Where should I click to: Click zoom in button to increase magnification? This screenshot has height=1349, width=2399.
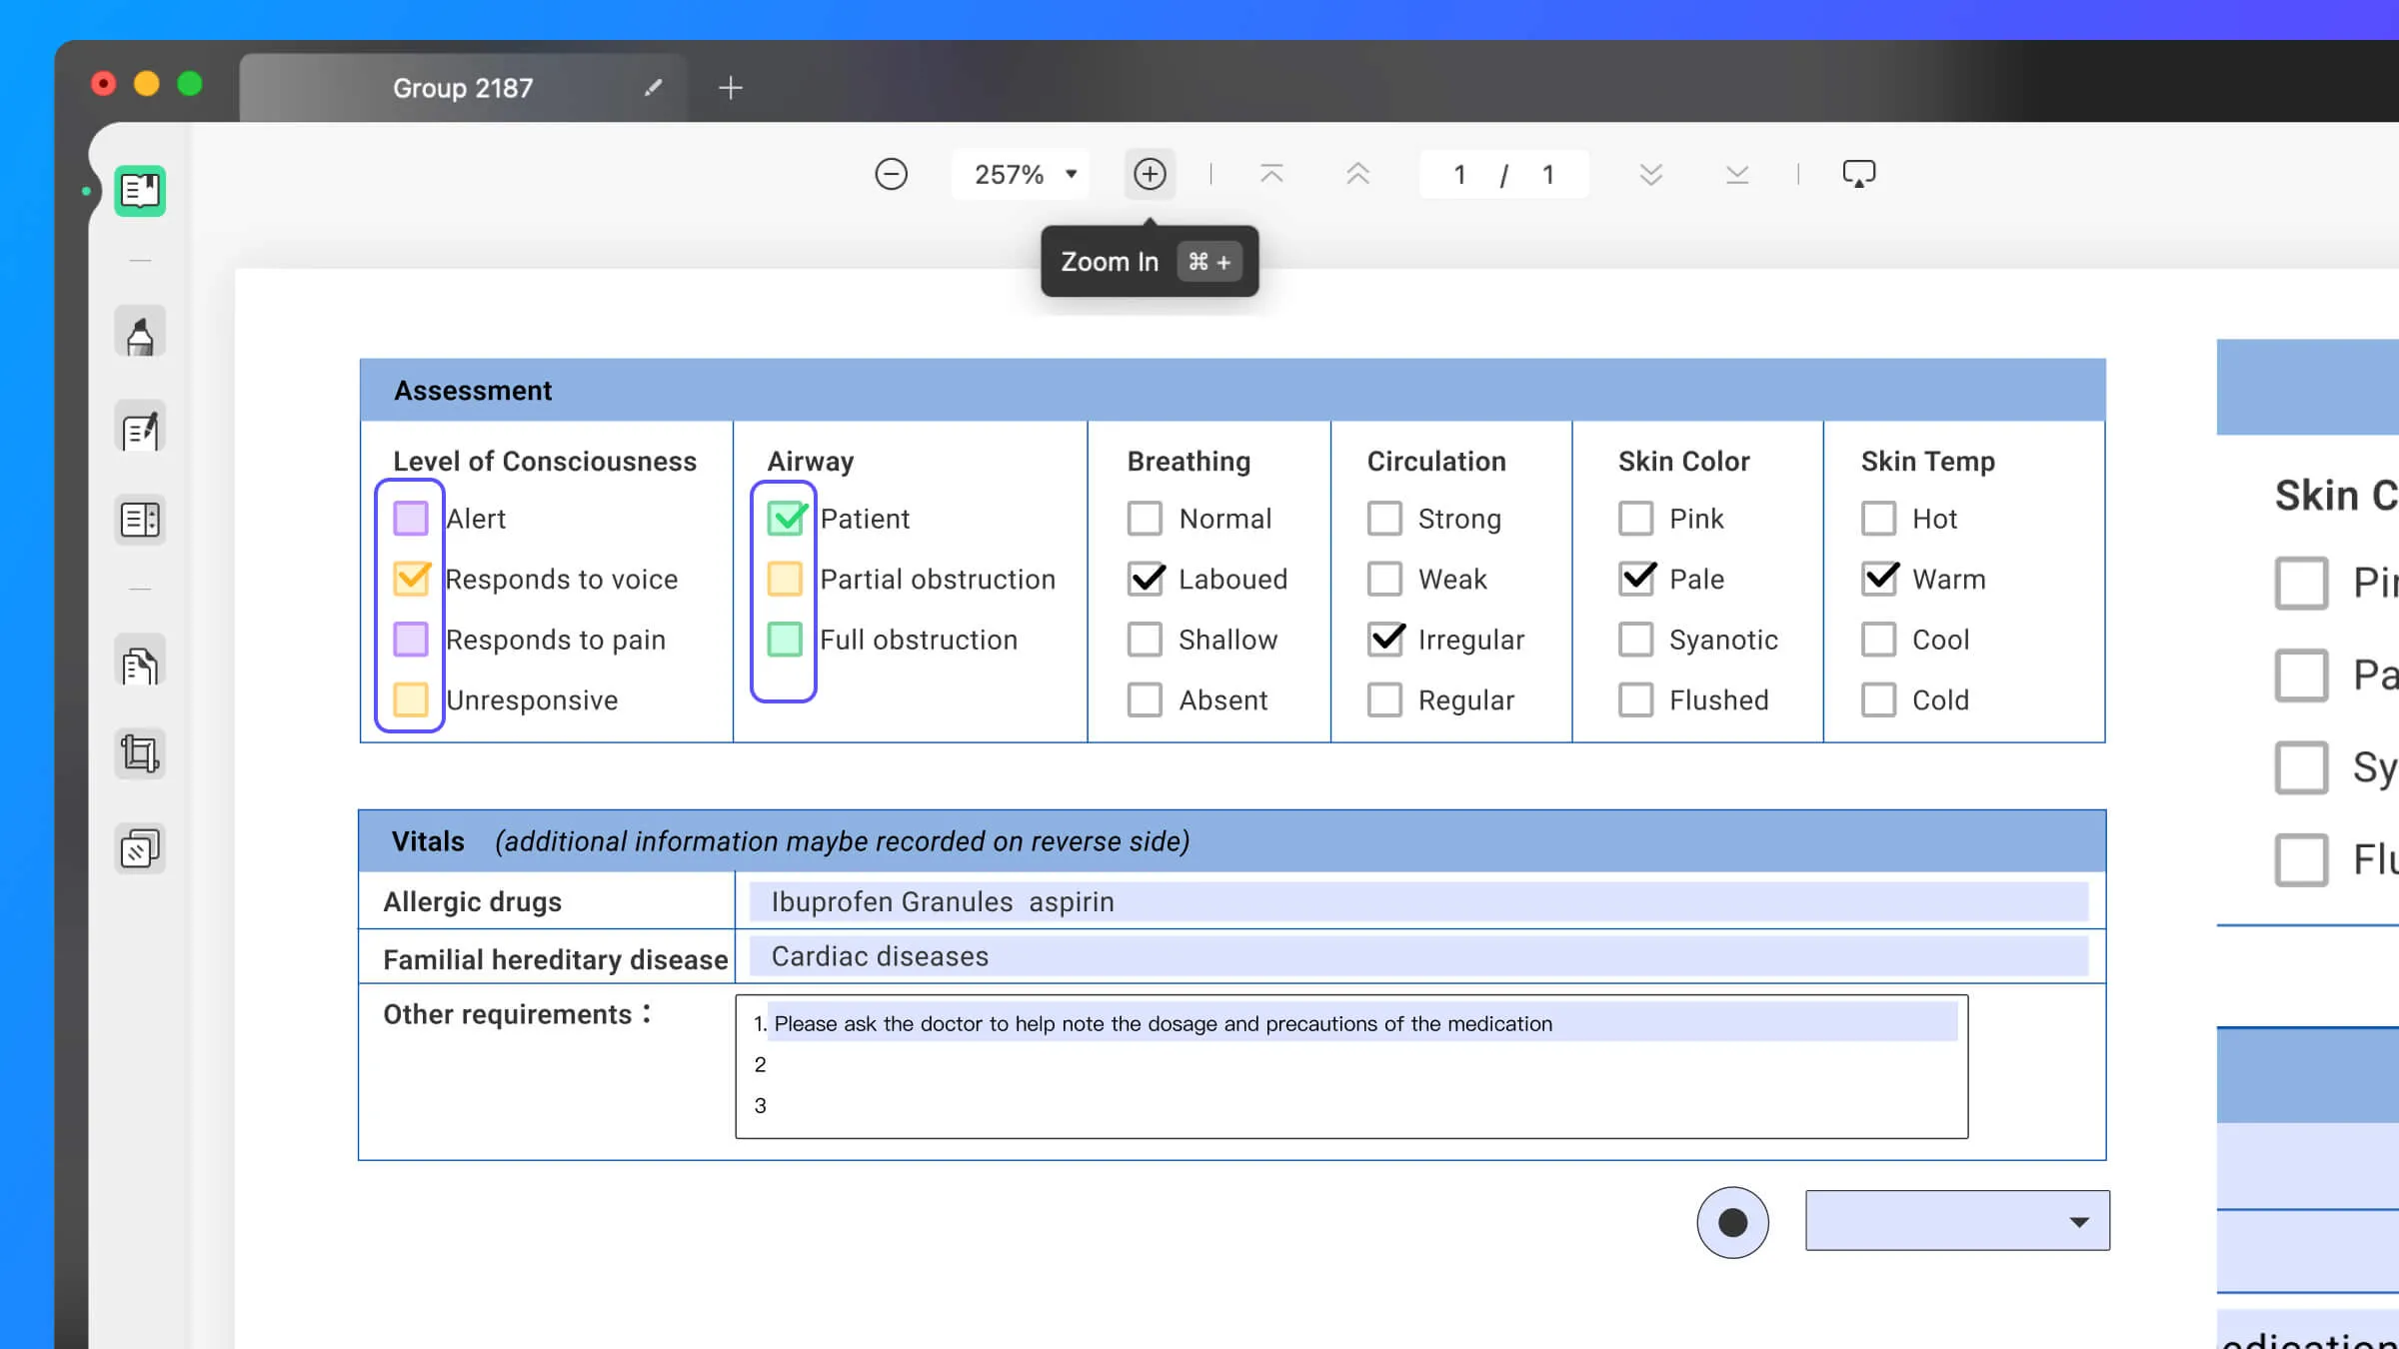click(x=1149, y=173)
